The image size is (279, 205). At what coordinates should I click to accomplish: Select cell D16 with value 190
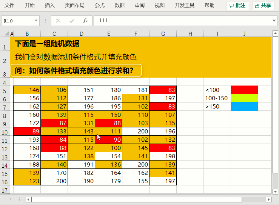(82, 181)
